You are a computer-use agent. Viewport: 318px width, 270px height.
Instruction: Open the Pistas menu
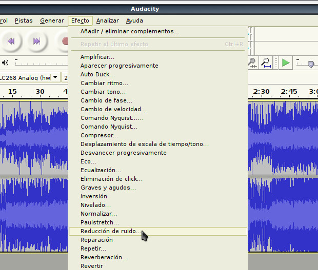point(24,20)
